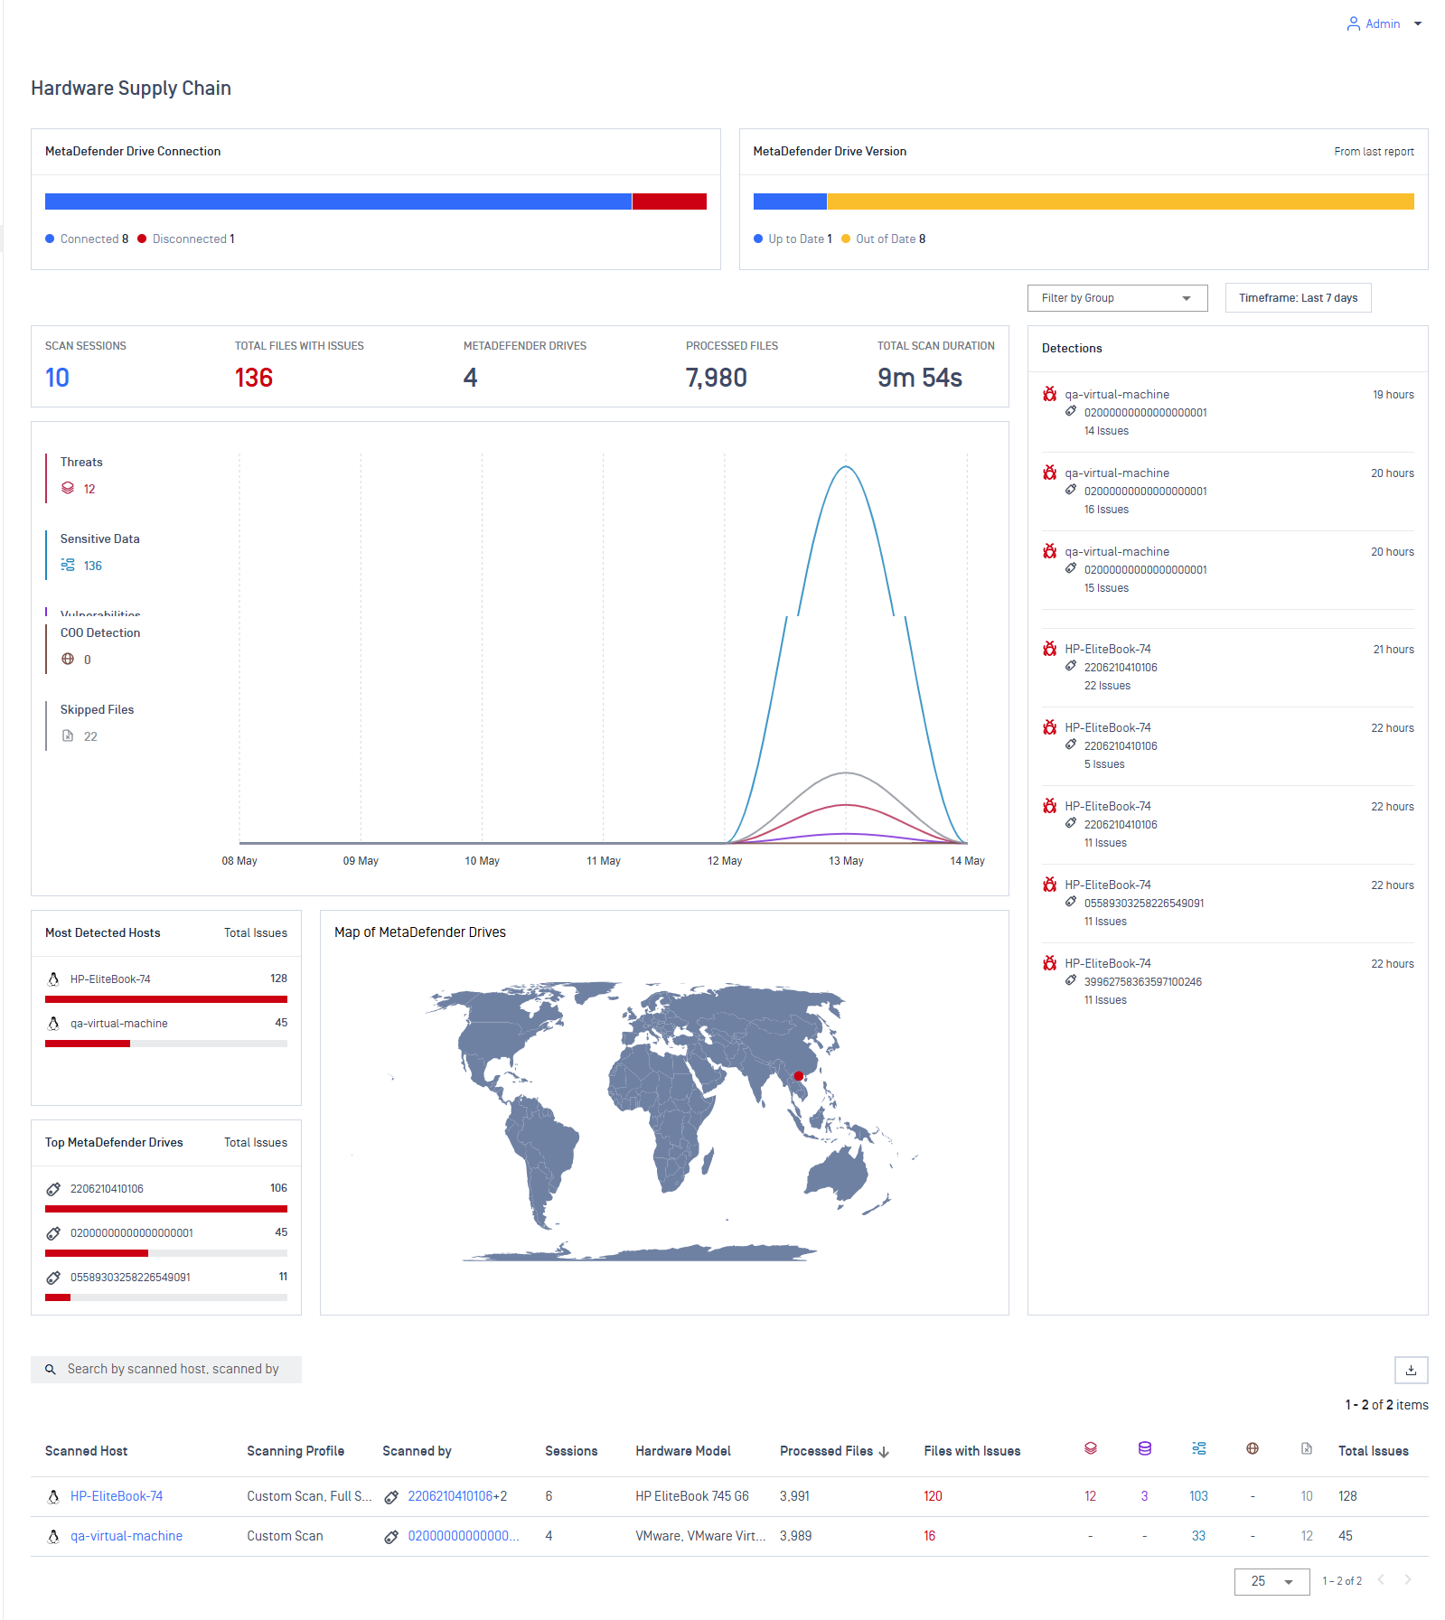Screen dimensions: 1445x1620
Task: Click the Connected legend item
Action: (x=88, y=239)
